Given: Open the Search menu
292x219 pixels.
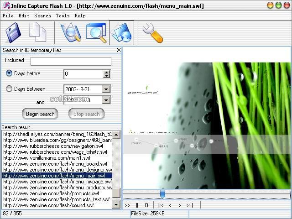Looking at the screenshot, I should coord(42,16).
